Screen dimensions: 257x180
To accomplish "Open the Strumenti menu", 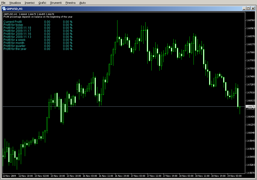I will [56, 3].
